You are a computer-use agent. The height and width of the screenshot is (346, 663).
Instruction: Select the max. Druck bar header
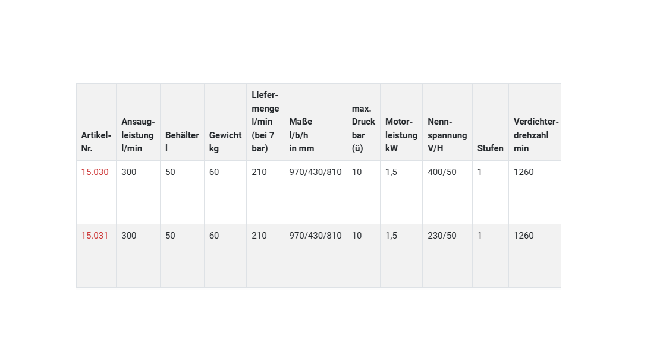(x=363, y=128)
